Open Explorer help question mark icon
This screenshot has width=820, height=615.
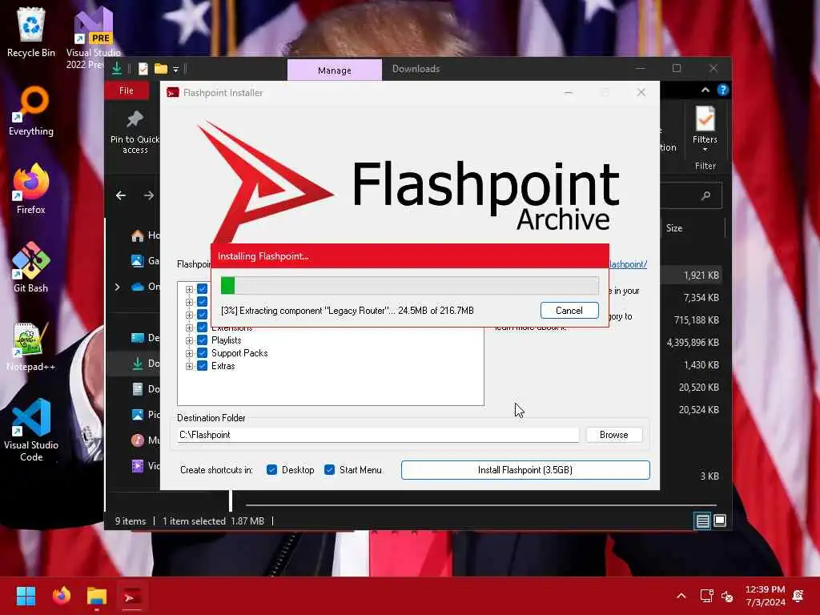(x=723, y=90)
